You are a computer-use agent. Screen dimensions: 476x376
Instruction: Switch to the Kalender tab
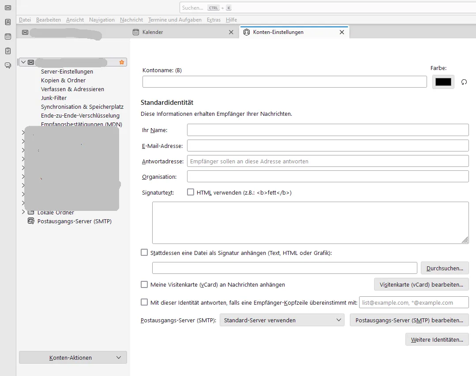tap(153, 32)
